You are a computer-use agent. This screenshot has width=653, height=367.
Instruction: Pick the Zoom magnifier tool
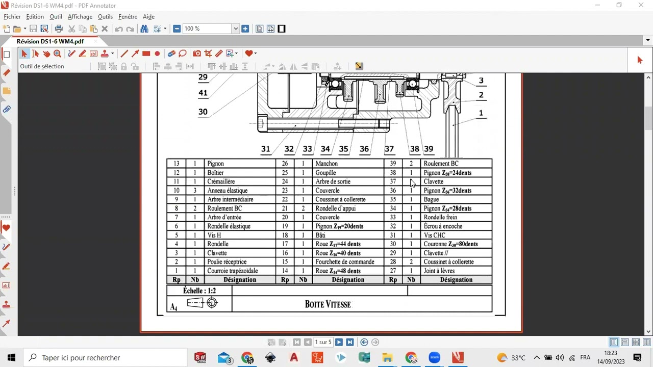(58, 54)
